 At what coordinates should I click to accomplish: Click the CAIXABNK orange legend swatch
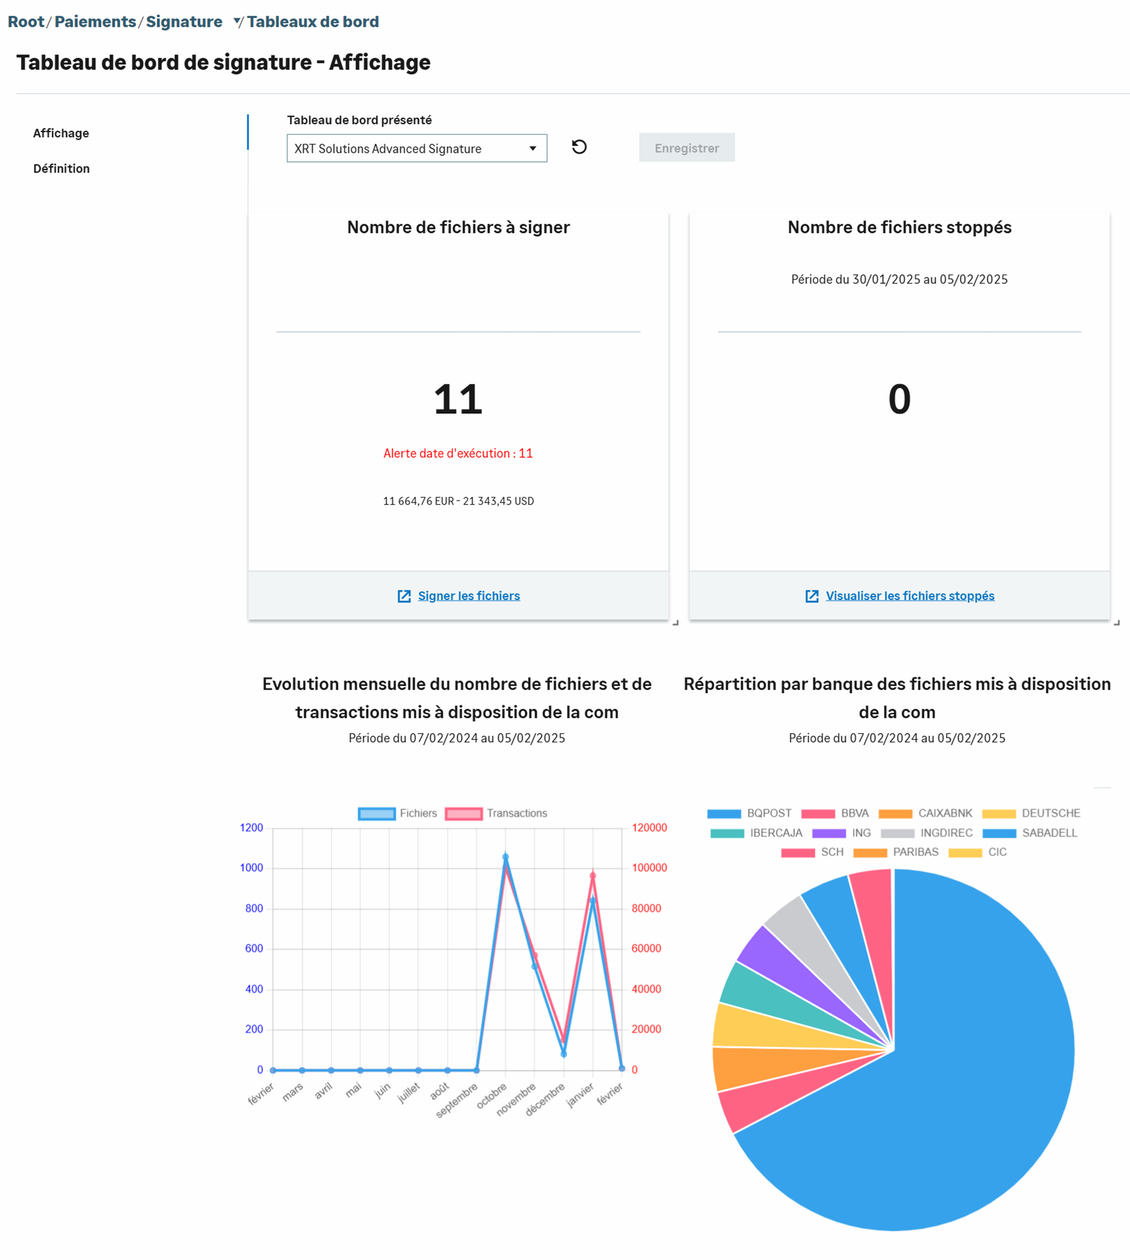(x=895, y=814)
